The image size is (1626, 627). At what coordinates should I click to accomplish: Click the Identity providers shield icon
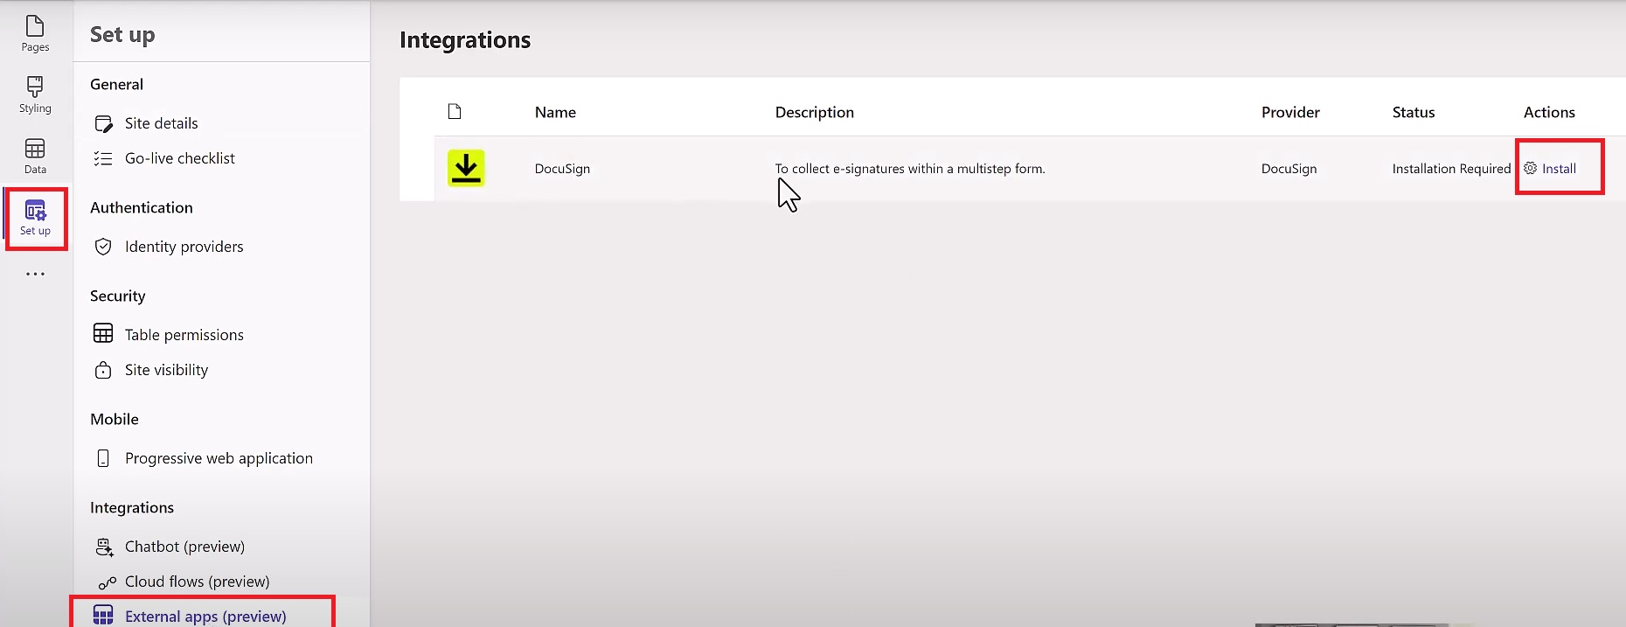coord(103,247)
